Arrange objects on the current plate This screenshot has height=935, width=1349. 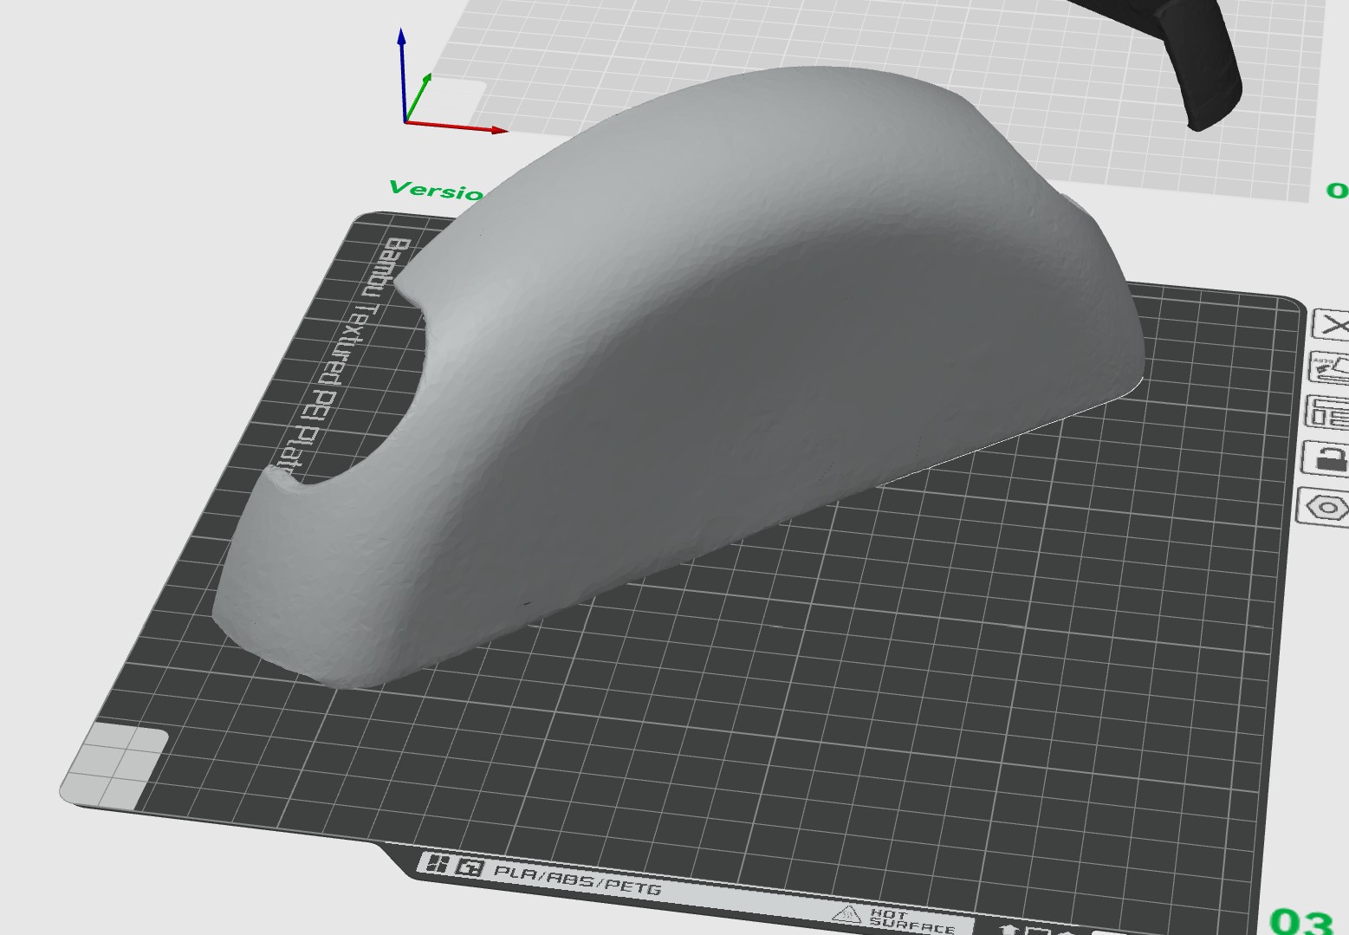pyautogui.click(x=1328, y=412)
